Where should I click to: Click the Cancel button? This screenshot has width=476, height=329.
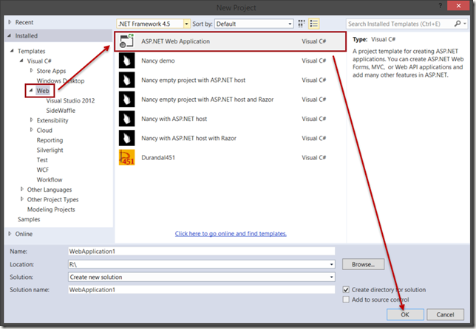[x=446, y=314]
